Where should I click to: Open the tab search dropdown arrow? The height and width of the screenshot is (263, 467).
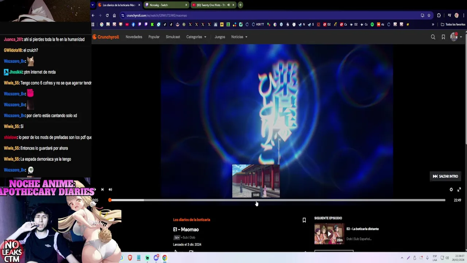[93, 5]
